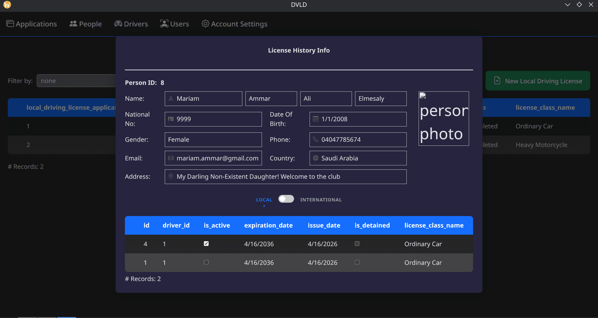Click the person photo thumbnail
This screenshot has height=318, width=598.
pos(444,118)
